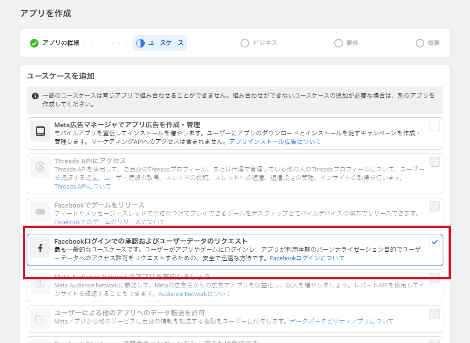The height and width of the screenshot is (343, 470).
Task: Open Threads APIについて link
Action: tap(82, 186)
